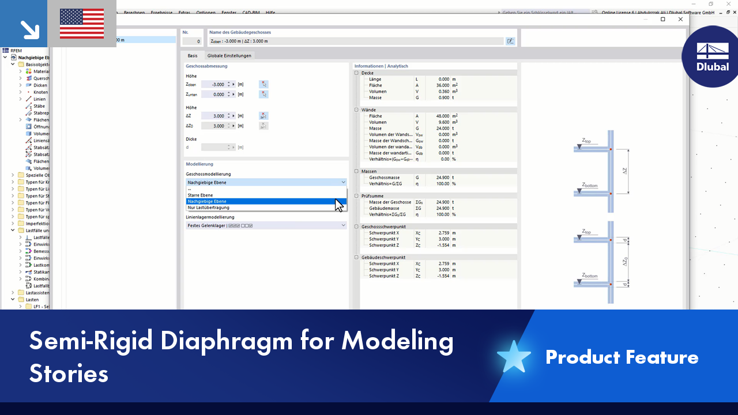Click the Dlubal logo
This screenshot has width=738, height=415.
pos(711,56)
